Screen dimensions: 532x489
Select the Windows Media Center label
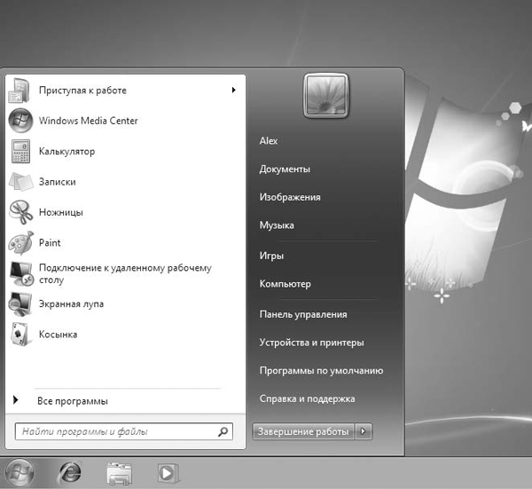(88, 121)
